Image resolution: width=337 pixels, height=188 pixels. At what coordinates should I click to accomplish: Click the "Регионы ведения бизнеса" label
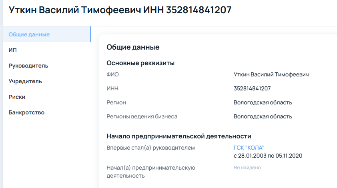click(142, 116)
